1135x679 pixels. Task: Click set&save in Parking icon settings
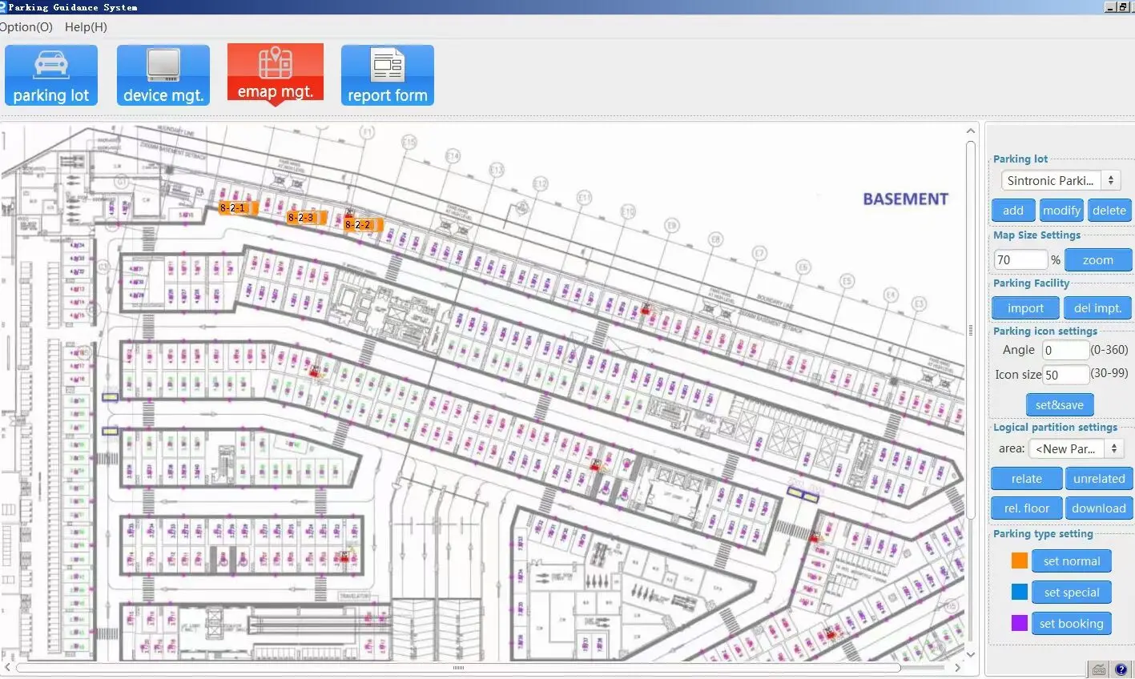pos(1060,404)
